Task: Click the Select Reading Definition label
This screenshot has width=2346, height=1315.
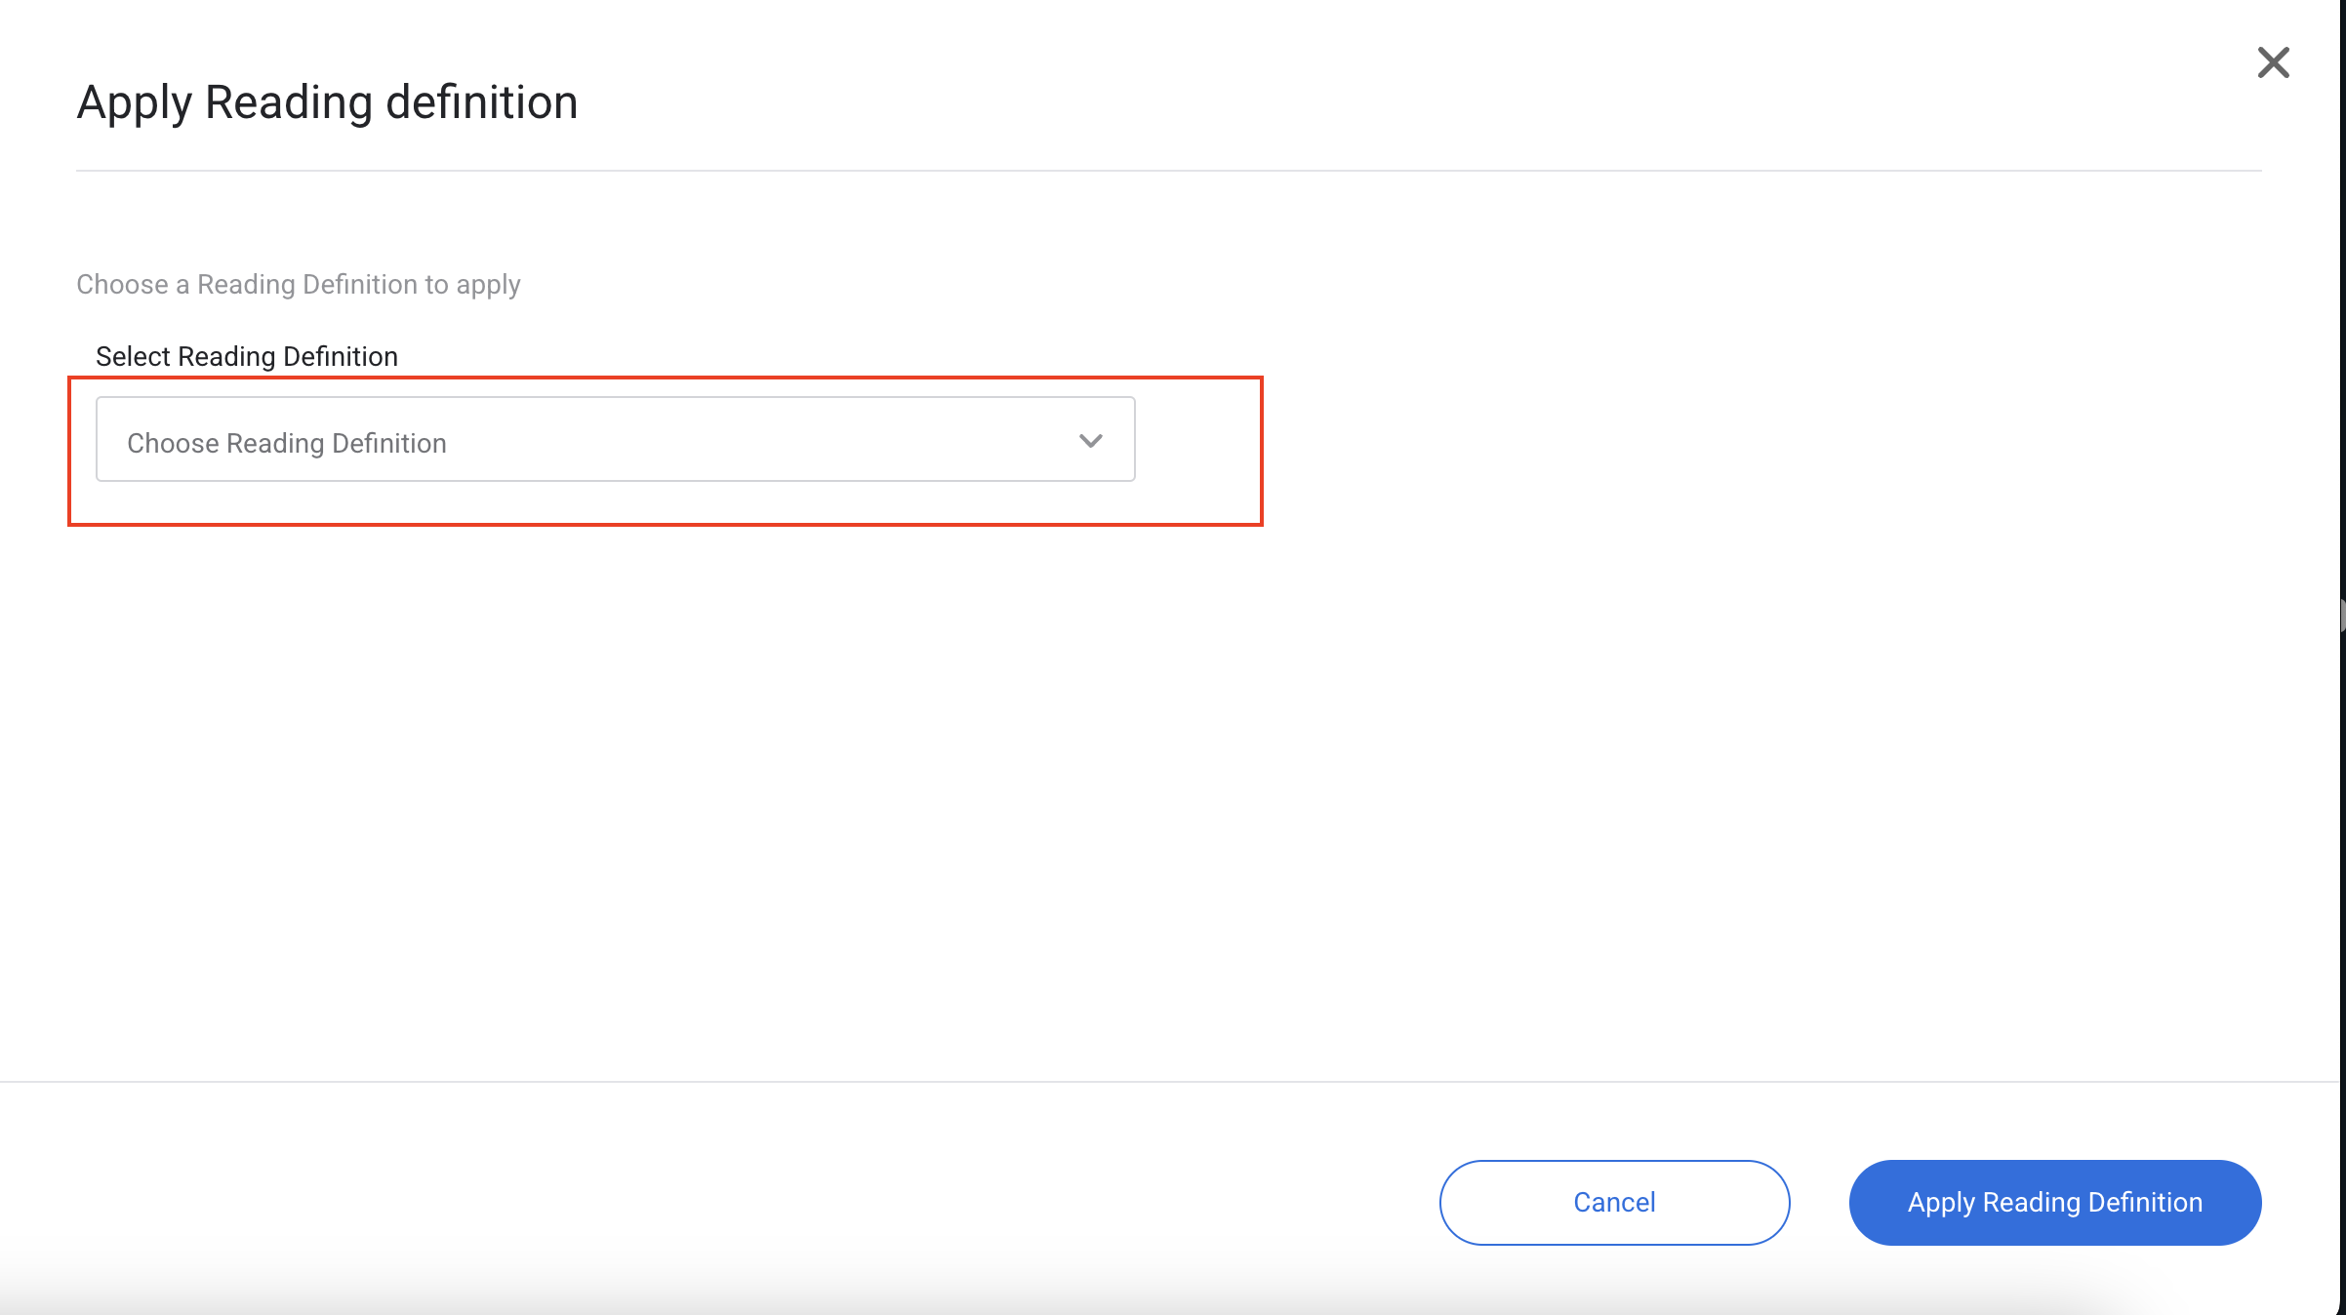Action: 246,356
